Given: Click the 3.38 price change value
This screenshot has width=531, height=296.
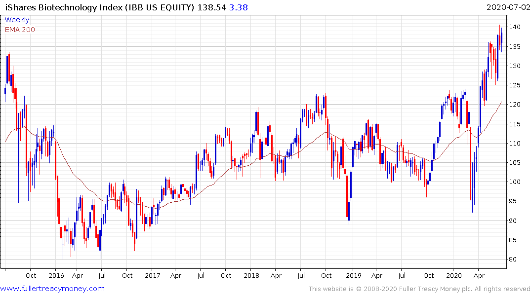Looking at the screenshot, I should point(239,7).
